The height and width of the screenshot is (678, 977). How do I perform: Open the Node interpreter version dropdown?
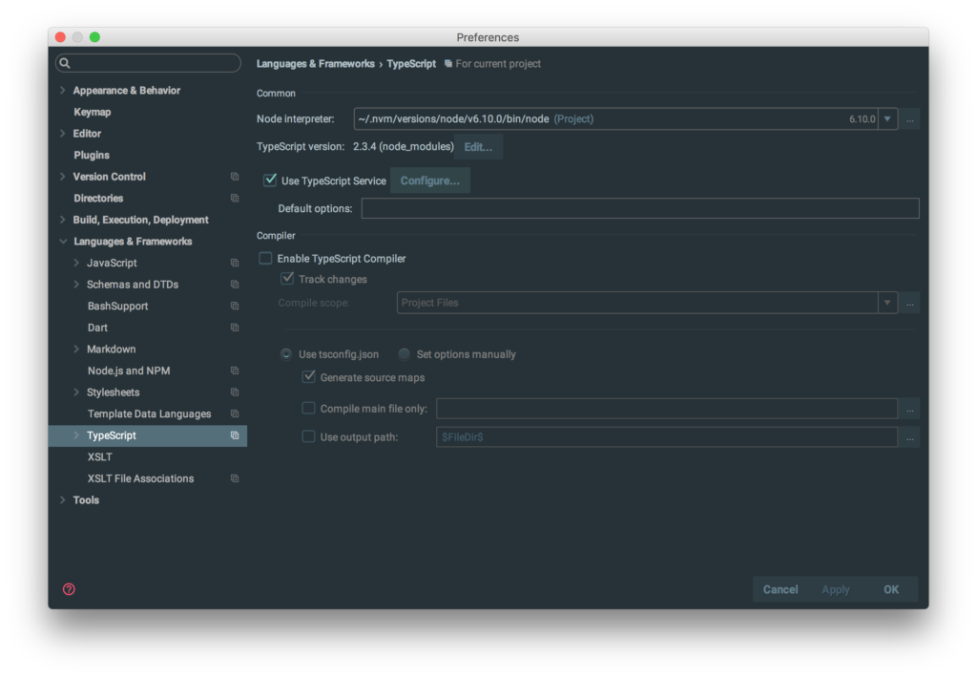pyautogui.click(x=887, y=119)
